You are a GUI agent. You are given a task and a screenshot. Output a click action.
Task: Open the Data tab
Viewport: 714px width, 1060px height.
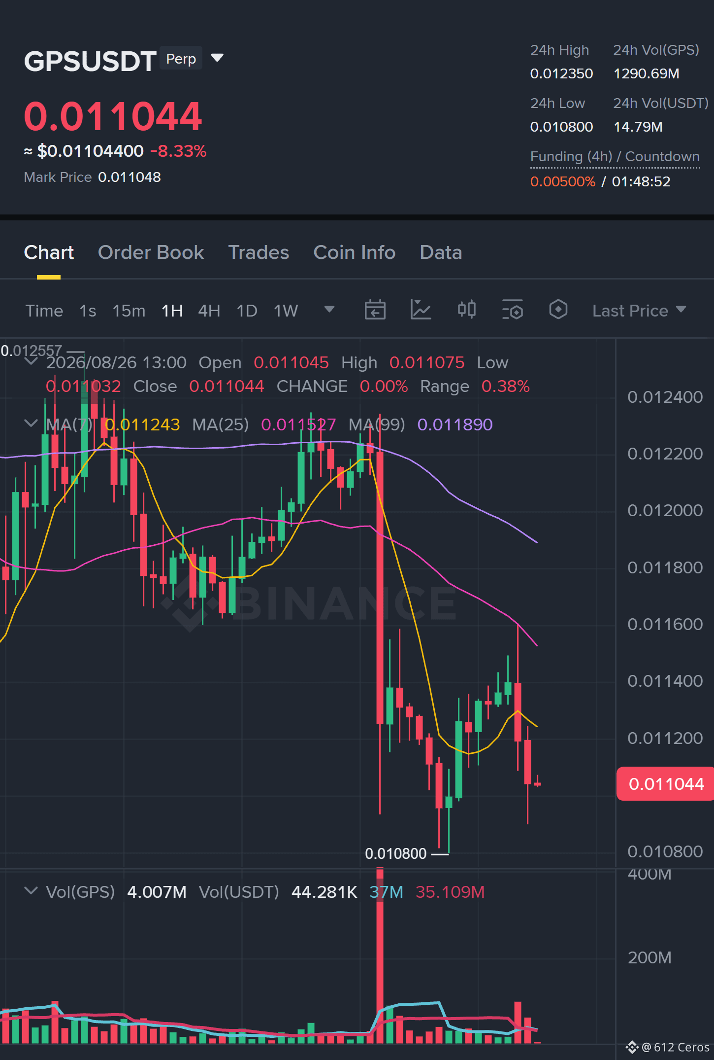(441, 252)
